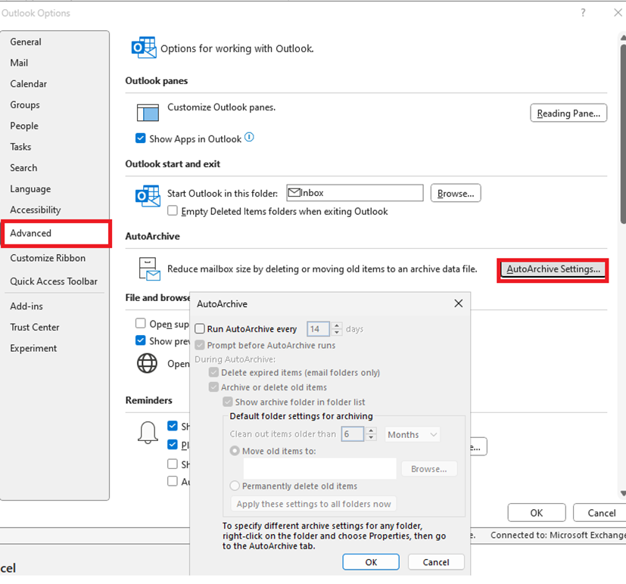Toggle Archive or delete old items
The image size is (626, 584).
[214, 387]
